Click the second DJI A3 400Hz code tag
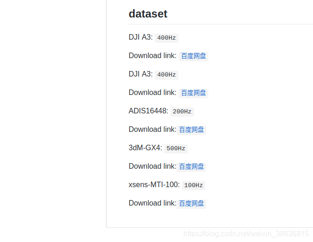313x242 pixels. [166, 75]
